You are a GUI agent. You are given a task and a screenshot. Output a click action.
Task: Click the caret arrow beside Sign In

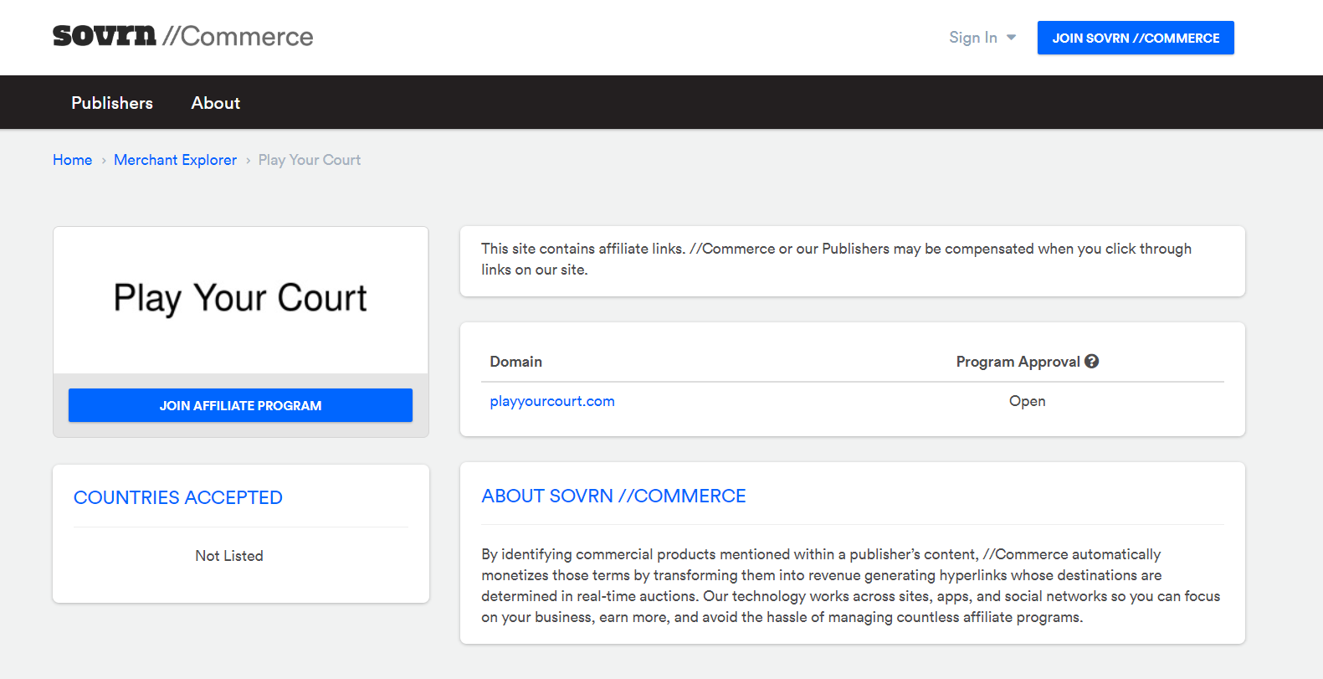(1011, 38)
